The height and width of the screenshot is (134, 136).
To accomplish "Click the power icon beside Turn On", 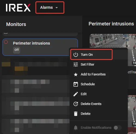I will coord(75,55).
